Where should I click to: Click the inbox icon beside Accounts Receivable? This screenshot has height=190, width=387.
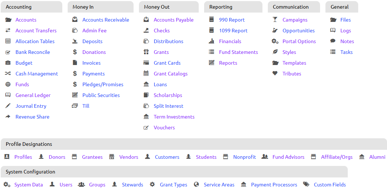[75, 19]
